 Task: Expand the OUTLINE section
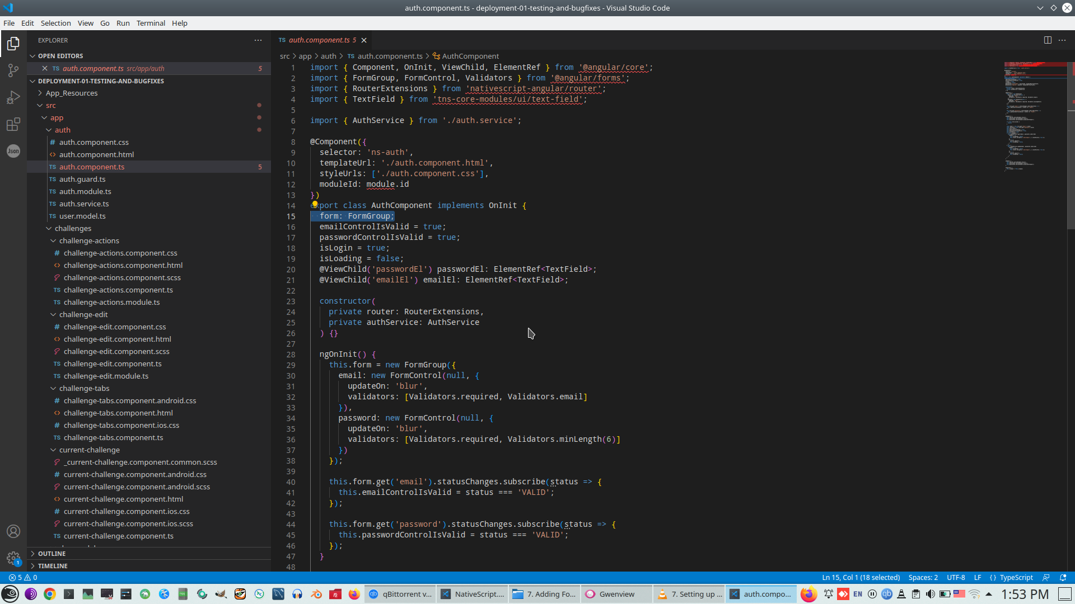point(52,554)
